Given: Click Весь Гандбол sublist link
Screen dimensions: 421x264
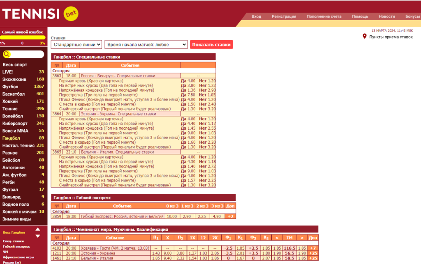Looking at the screenshot, I should pos(14,232).
